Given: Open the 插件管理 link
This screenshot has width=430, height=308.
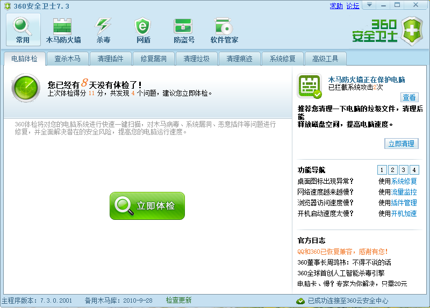Looking at the screenshot, I should (404, 203).
